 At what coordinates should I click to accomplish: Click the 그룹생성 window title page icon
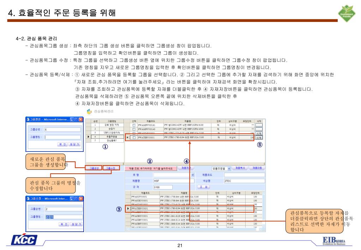28,119
